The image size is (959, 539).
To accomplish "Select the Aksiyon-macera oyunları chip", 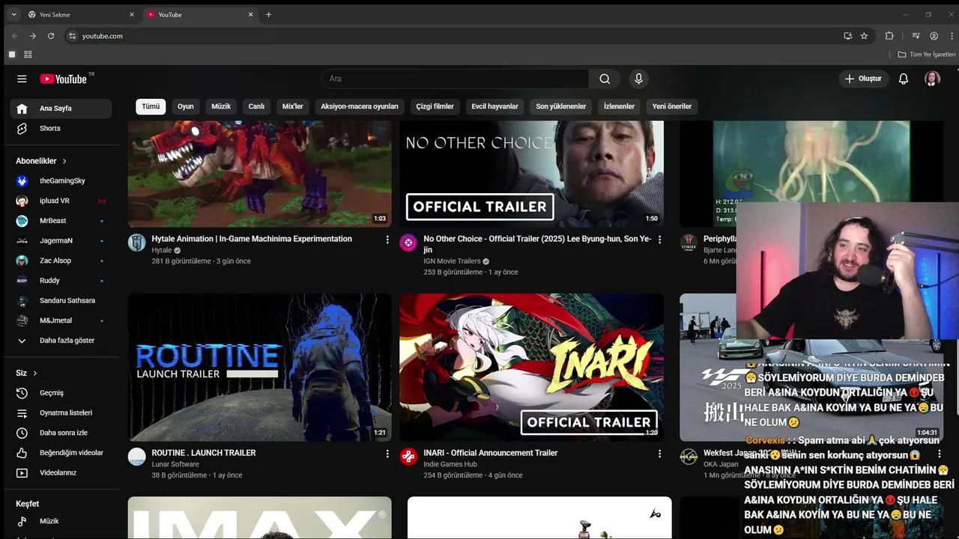I will tap(360, 106).
